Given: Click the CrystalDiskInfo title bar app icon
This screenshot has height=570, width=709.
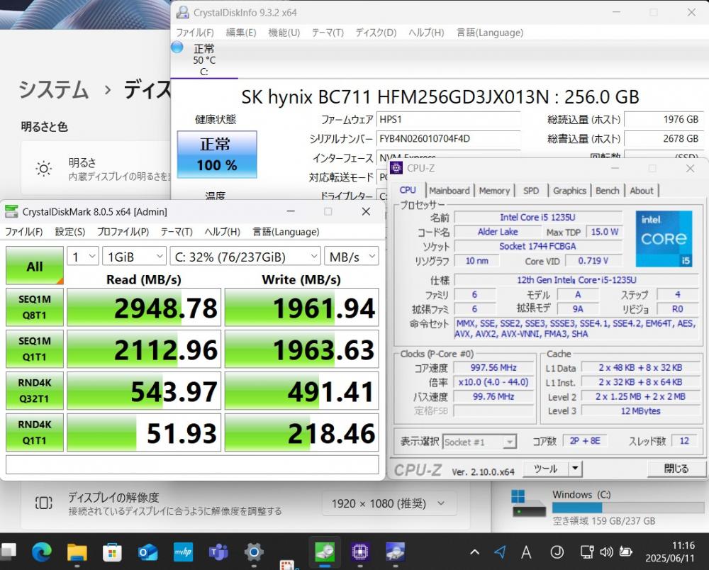Looking at the screenshot, I should click(182, 12).
